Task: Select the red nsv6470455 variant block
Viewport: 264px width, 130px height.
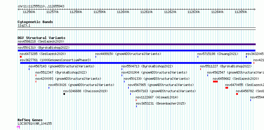Action: coord(227,88)
